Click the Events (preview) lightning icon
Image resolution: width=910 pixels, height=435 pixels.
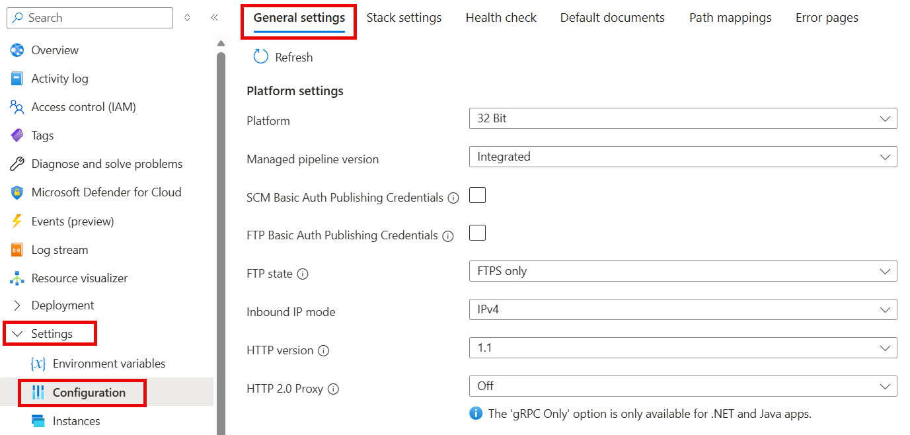17,221
